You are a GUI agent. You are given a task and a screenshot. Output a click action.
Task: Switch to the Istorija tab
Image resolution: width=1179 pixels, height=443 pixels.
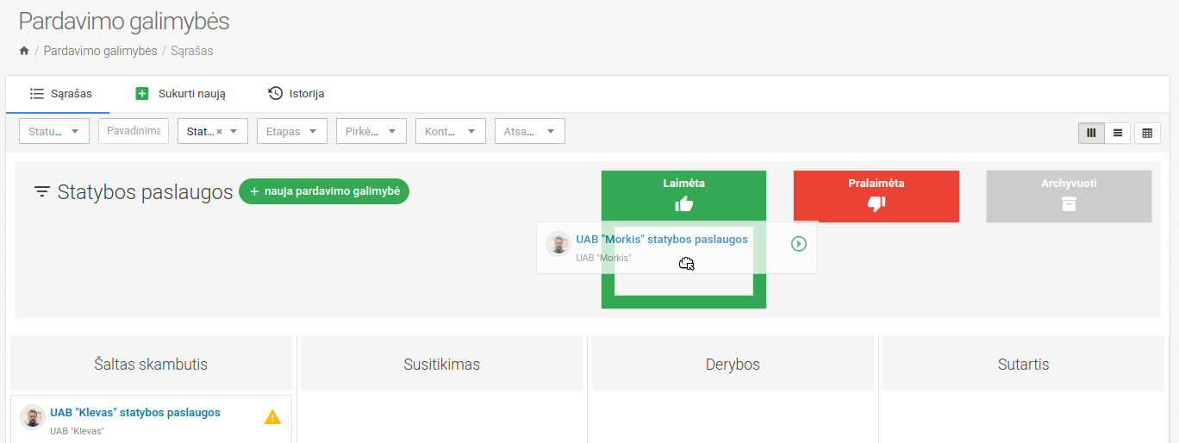(296, 93)
